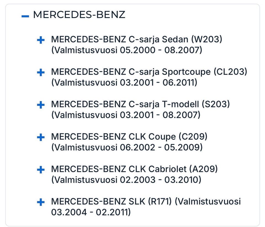The height and width of the screenshot is (227, 265).
Task: Click the 03.2004 - 02.2011 date text
Action: pos(91,212)
